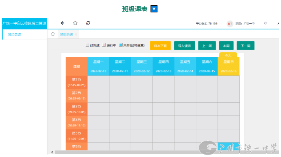Viewport: 281px width, 157px height.
Task: Click the 样本下载 button
Action: click(160, 46)
